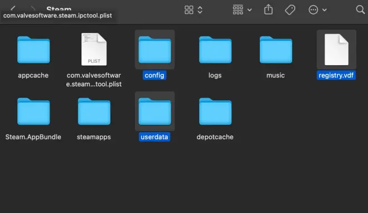Open the Search magnifier in toolbar
The height and width of the screenshot is (213, 368).
(x=360, y=10)
